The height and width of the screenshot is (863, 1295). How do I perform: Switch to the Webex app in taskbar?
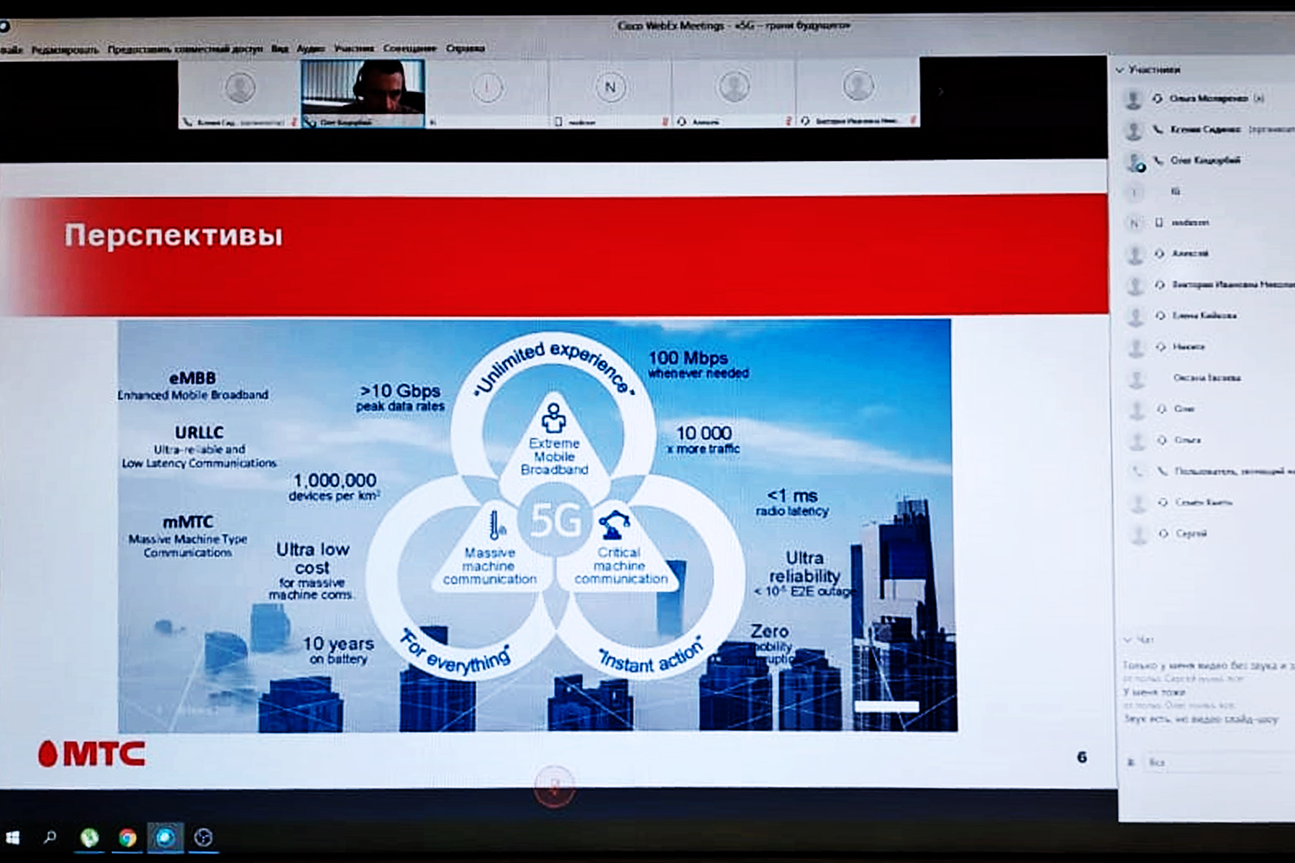tap(165, 838)
